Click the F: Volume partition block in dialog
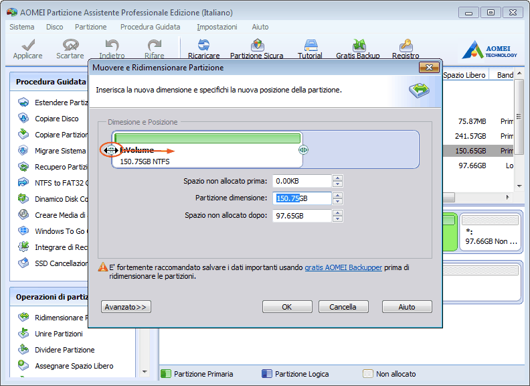This screenshot has width=530, height=386. coord(207,149)
